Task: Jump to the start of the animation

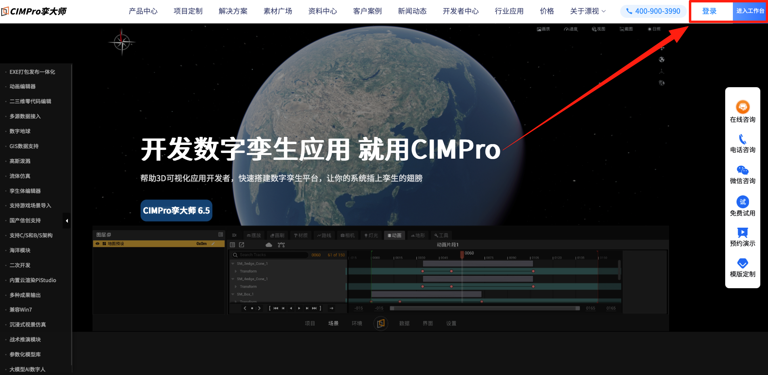Action: (276, 308)
